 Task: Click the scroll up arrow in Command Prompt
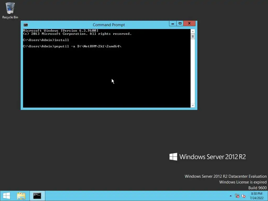[x=193, y=31]
